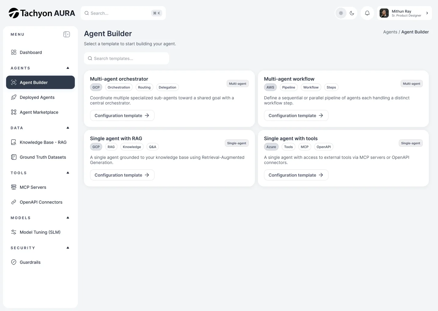The height and width of the screenshot is (311, 438).
Task: Click the global search magnifier icon
Action: click(x=87, y=13)
